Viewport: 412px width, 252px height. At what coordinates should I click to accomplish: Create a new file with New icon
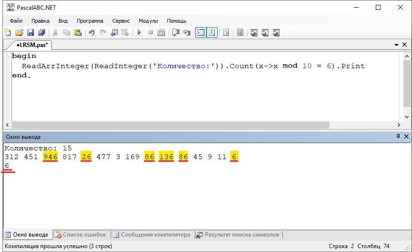8,32
